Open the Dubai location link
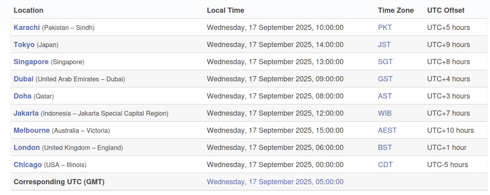490x195 pixels. tap(24, 79)
